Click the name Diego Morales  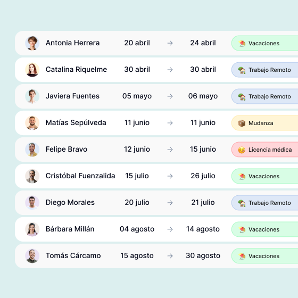70,203
